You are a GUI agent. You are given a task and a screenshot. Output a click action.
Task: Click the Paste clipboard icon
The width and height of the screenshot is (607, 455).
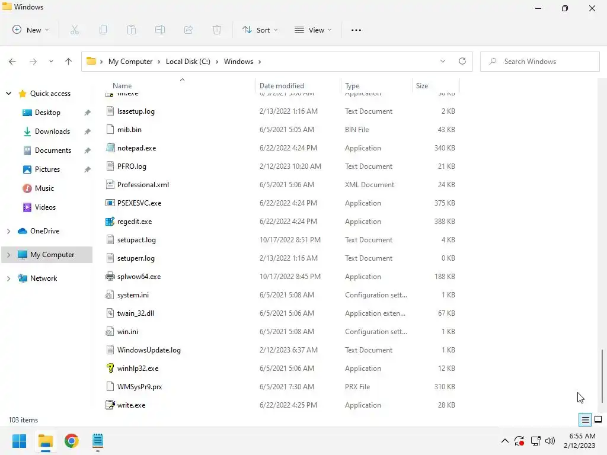tap(132, 30)
